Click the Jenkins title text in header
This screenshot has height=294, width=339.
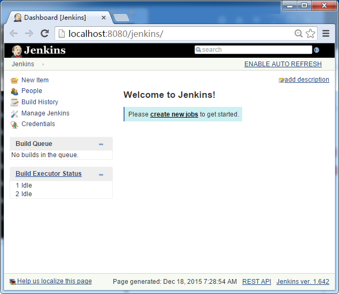click(45, 50)
